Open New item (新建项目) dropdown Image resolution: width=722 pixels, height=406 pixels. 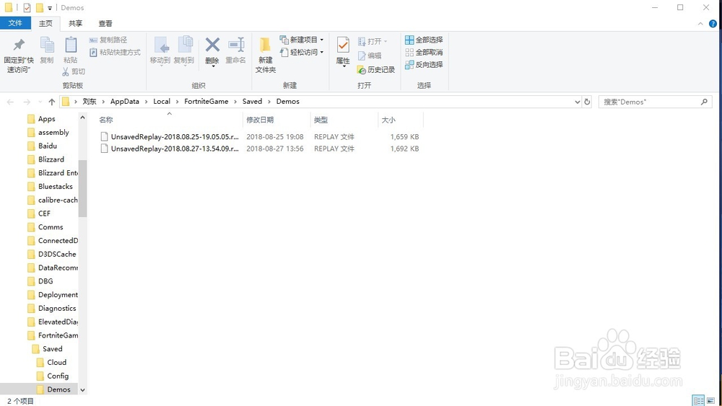click(x=302, y=40)
